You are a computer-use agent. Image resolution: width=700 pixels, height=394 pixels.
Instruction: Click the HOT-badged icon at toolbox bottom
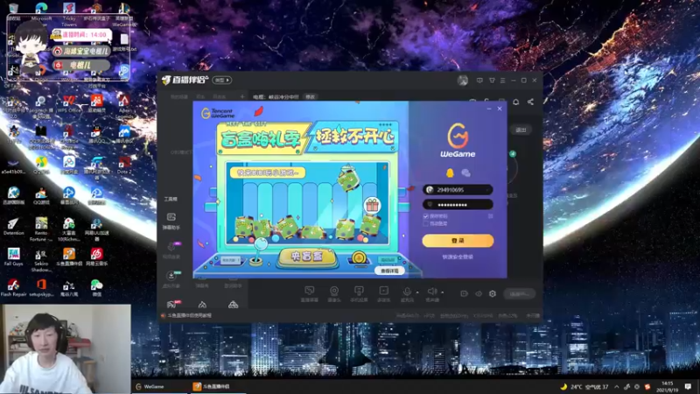[x=172, y=304]
